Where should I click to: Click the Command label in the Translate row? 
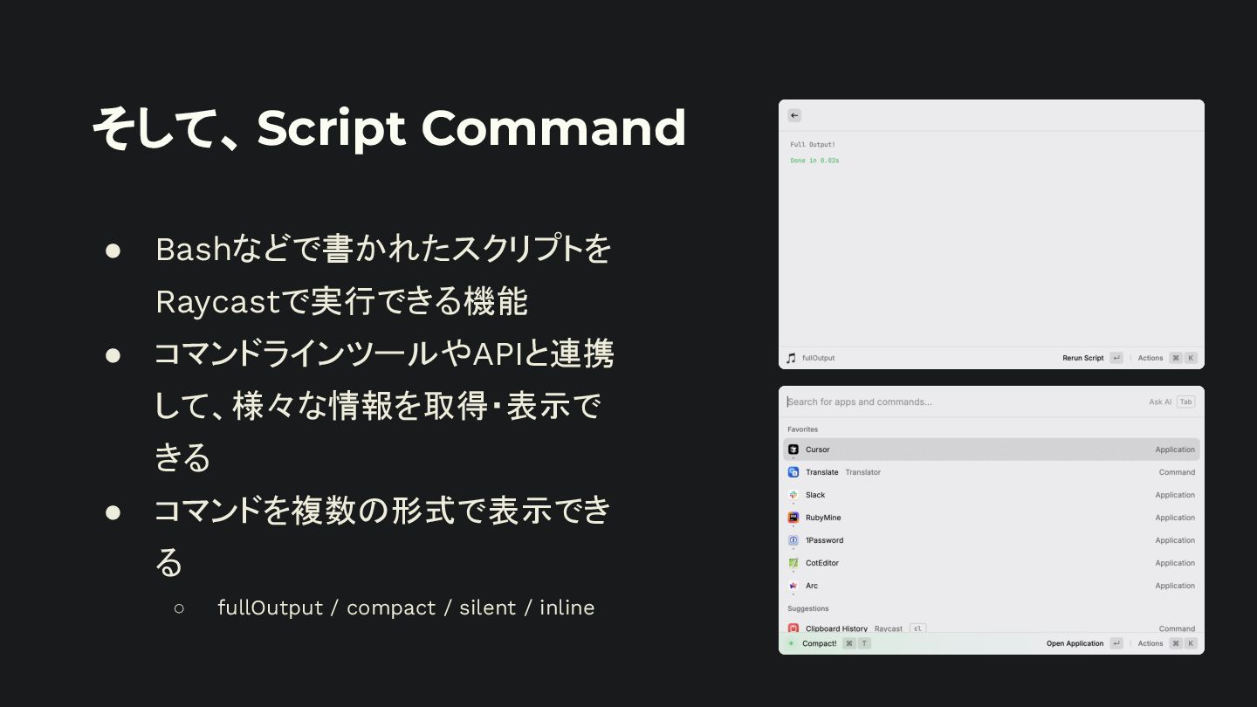point(1177,472)
